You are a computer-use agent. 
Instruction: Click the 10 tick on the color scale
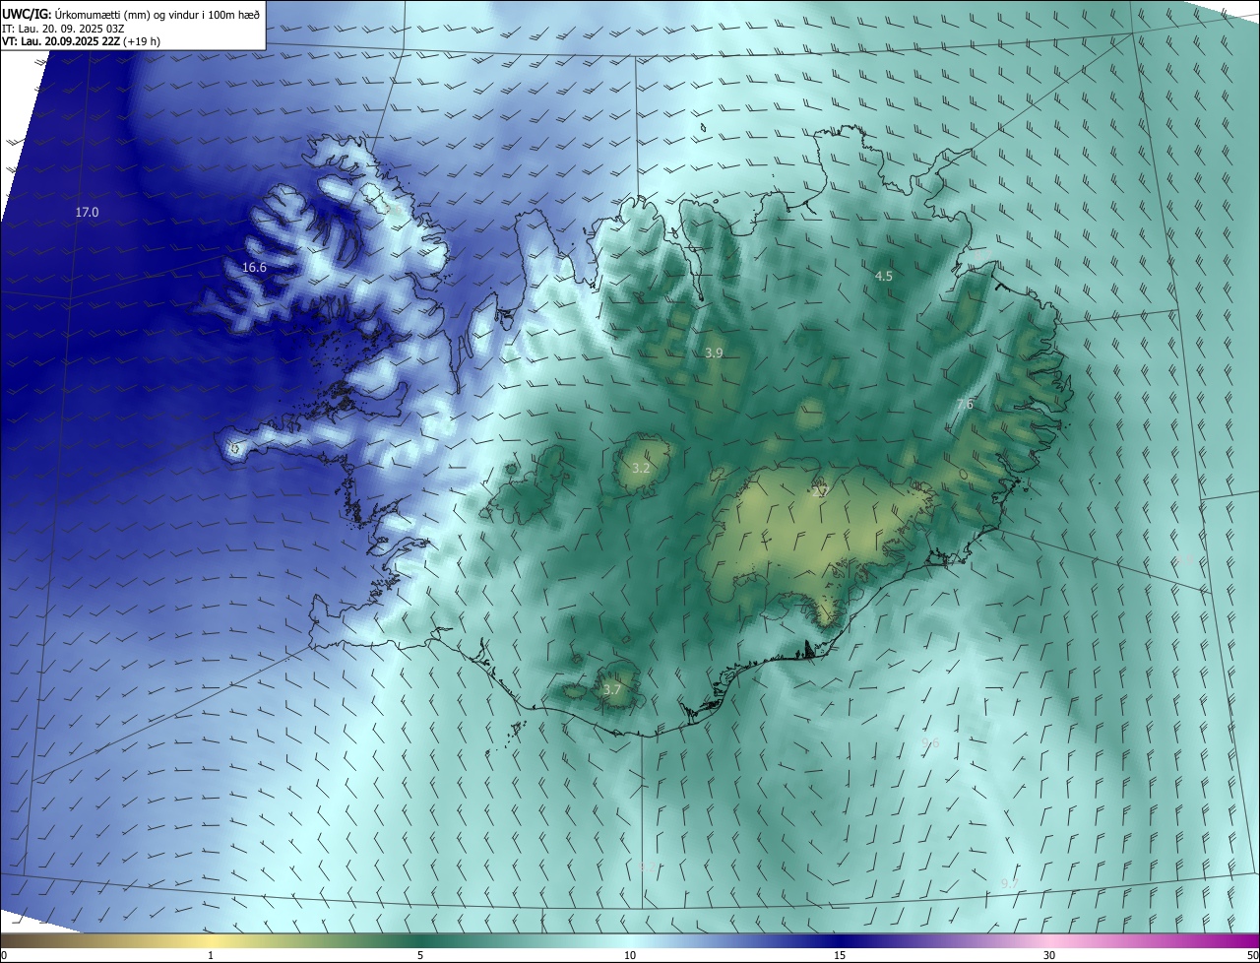click(x=630, y=955)
